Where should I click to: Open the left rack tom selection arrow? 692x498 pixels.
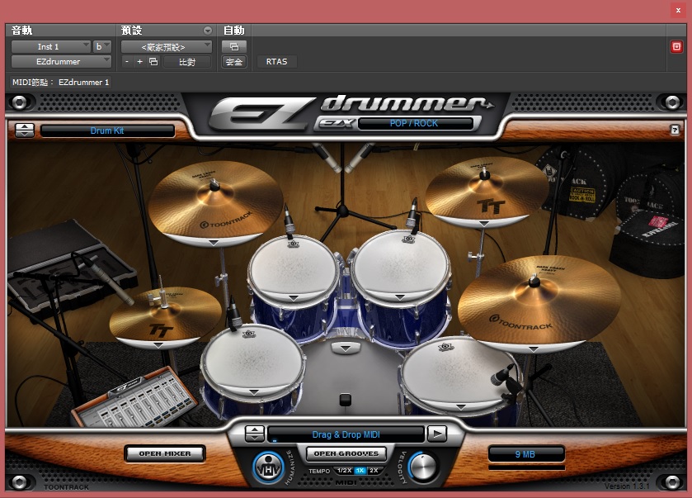click(294, 299)
